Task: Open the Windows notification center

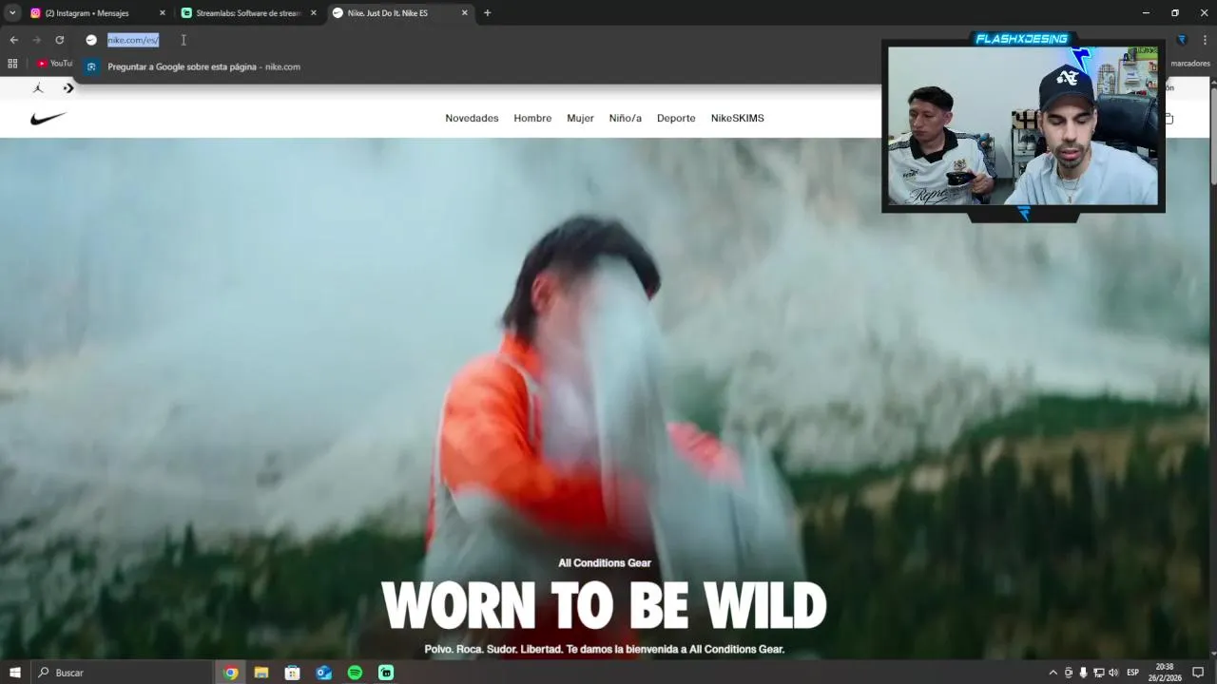Action: (1198, 673)
